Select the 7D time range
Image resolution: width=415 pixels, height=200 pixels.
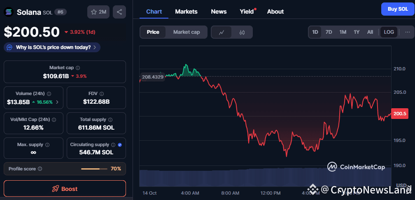(329, 32)
